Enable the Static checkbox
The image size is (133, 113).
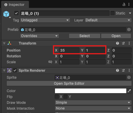coord(113,13)
